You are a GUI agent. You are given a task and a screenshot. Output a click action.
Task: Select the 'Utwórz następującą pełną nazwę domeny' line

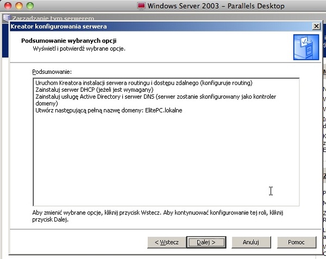[x=109, y=110]
